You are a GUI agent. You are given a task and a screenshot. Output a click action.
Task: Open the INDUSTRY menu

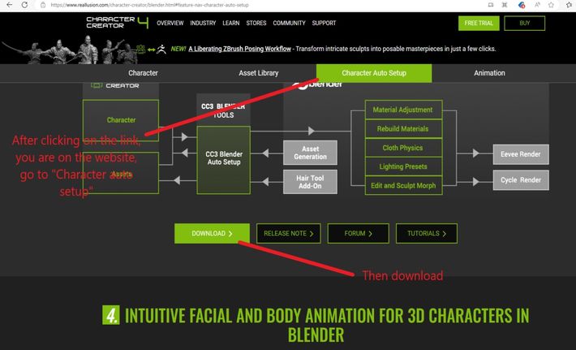(x=203, y=23)
